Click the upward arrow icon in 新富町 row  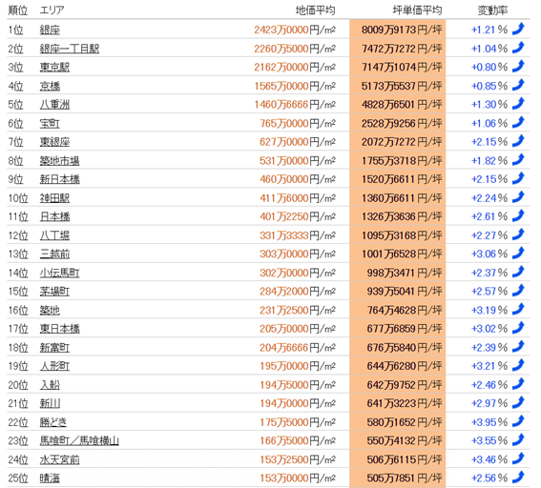point(518,346)
